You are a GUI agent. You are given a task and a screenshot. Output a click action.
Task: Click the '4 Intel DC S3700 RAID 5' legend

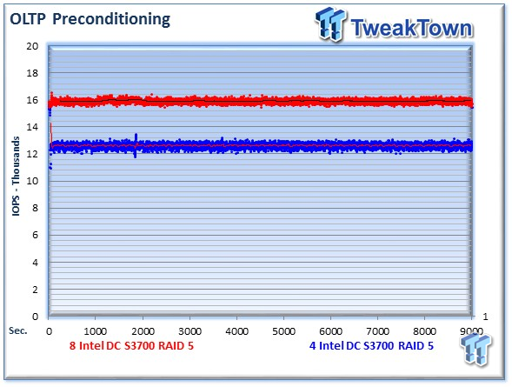[x=371, y=345]
